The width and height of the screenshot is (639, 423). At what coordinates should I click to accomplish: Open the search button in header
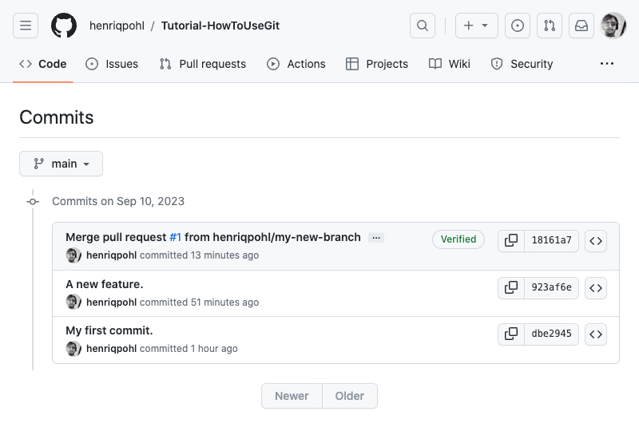coord(423,26)
